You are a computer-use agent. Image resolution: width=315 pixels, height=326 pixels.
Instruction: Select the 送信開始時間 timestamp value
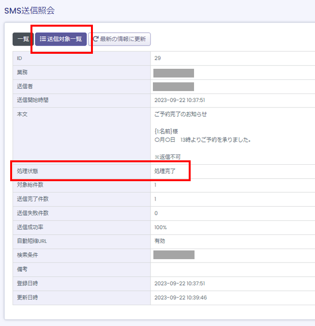pos(180,100)
